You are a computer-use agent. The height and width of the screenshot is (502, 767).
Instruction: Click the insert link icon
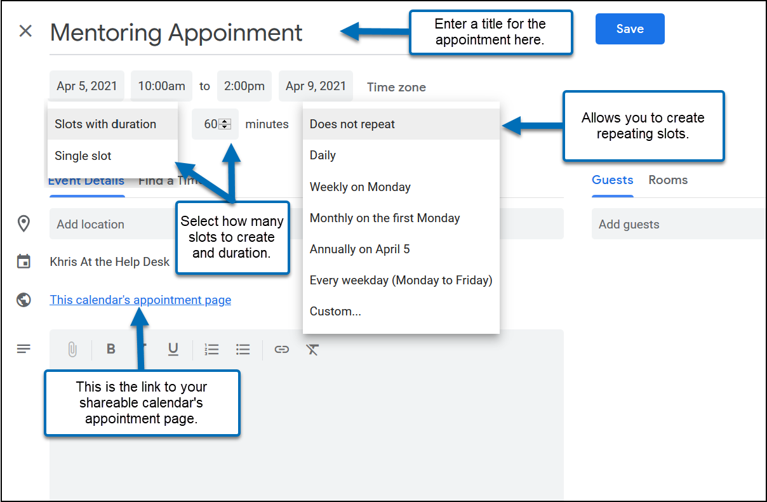point(281,349)
